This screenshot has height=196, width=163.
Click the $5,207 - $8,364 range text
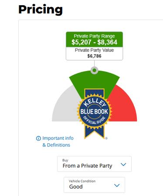coord(94,42)
